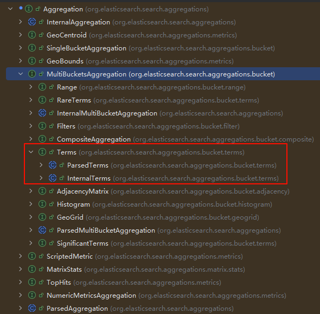Screen dimensions: 320x314
Task: Expand the AdjacencyMatrix node
Action: (x=31, y=191)
